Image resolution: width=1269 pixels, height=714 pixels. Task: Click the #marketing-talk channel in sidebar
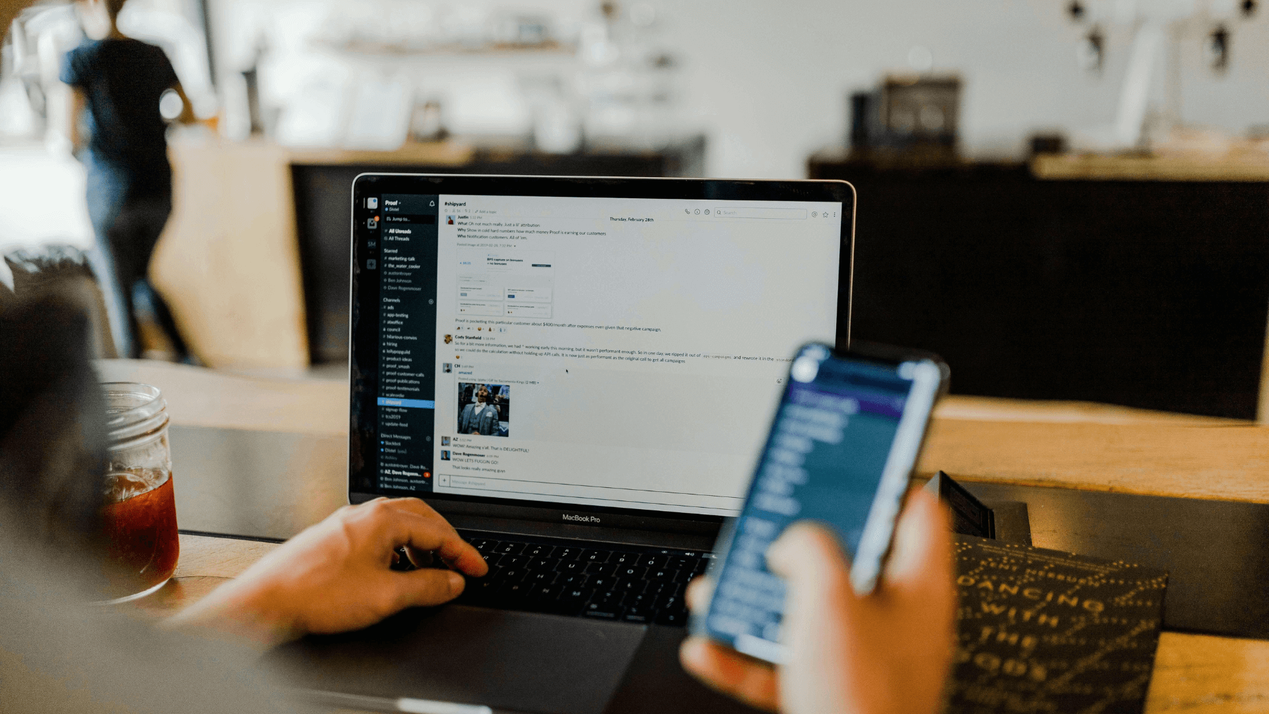(401, 259)
